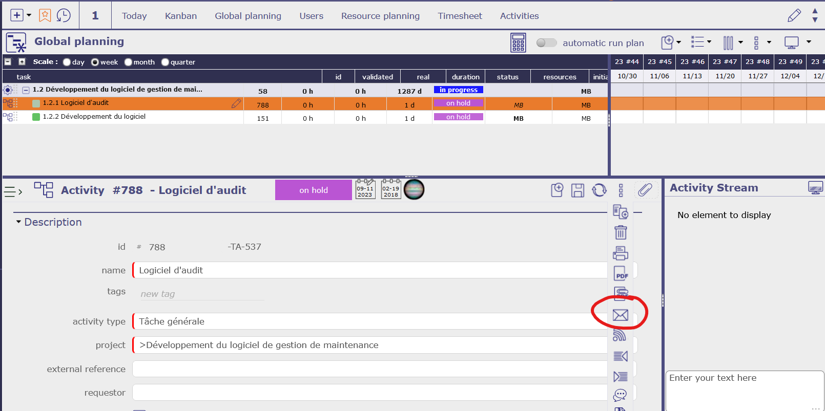The image size is (825, 411).
Task: Export the activity using the PDF icon
Action: 621,274
